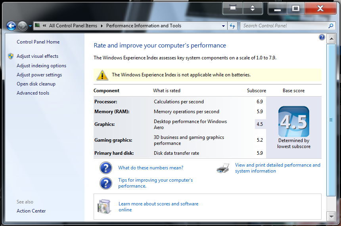The height and width of the screenshot is (226, 341).
Task: Click the scrollbar down arrow
Action: click(331, 216)
